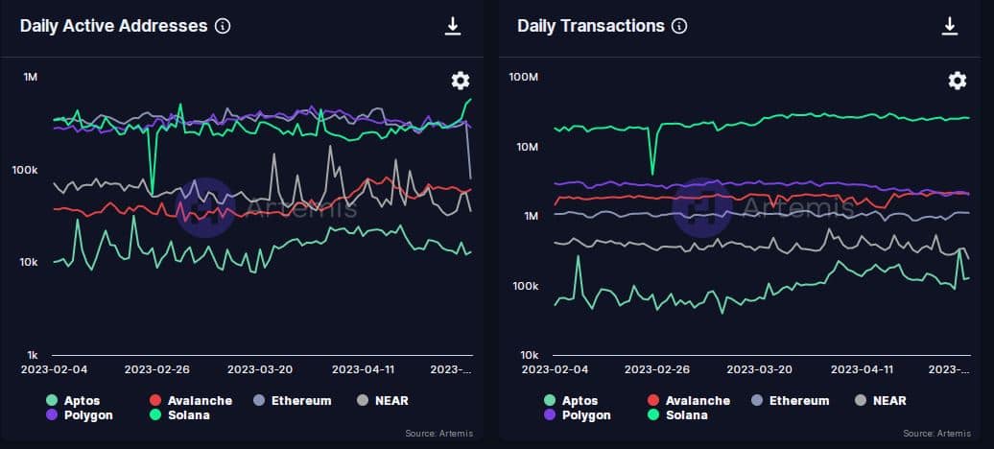Click Aptos green dot in Active Addresses legend
The image size is (994, 449).
coord(52,401)
